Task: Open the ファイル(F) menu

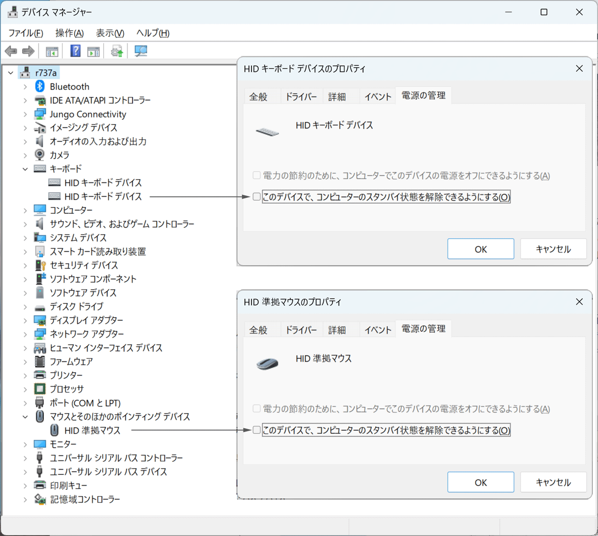Action: click(26, 33)
